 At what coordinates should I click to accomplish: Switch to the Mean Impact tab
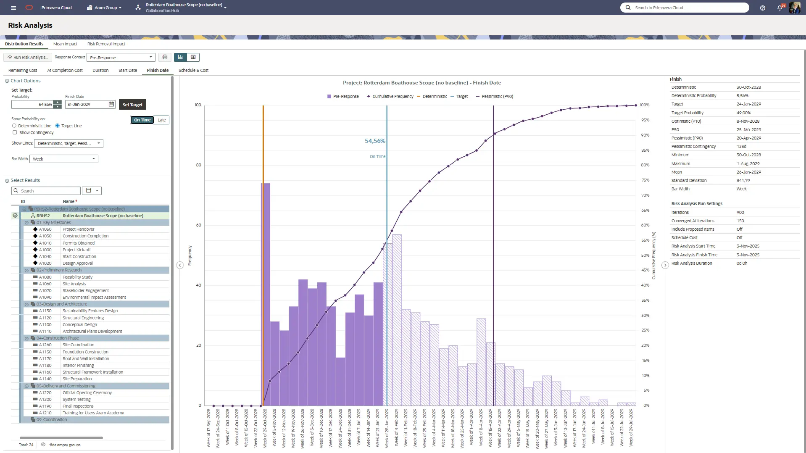[65, 44]
